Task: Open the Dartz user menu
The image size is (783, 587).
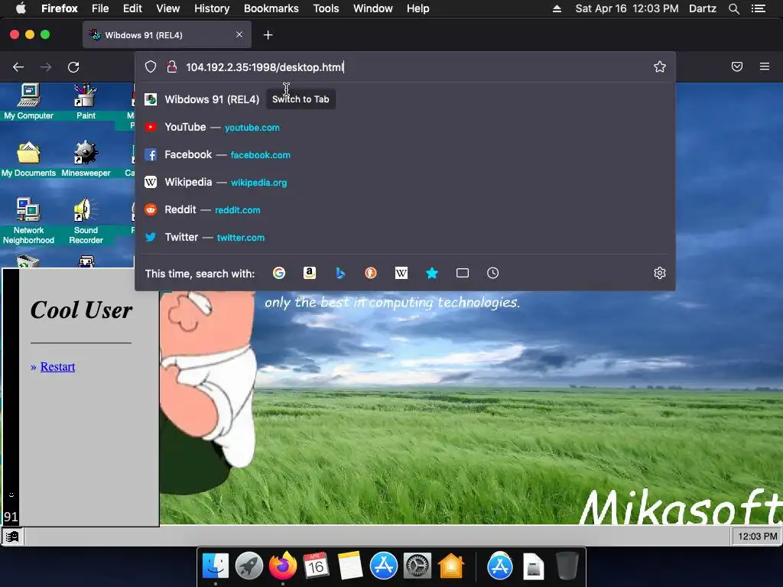Action: (702, 8)
